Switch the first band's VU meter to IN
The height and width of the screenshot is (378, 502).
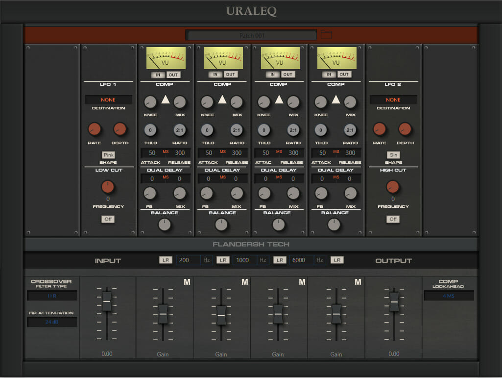[x=158, y=75]
